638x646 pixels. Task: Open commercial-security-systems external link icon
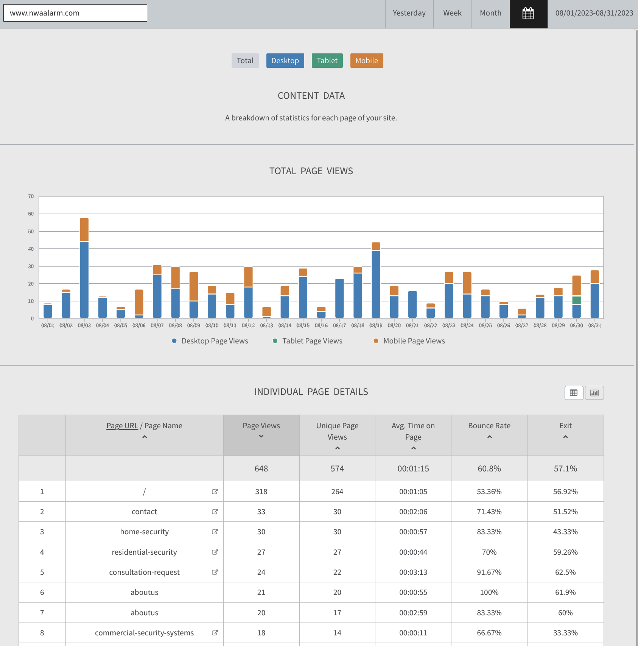click(215, 633)
